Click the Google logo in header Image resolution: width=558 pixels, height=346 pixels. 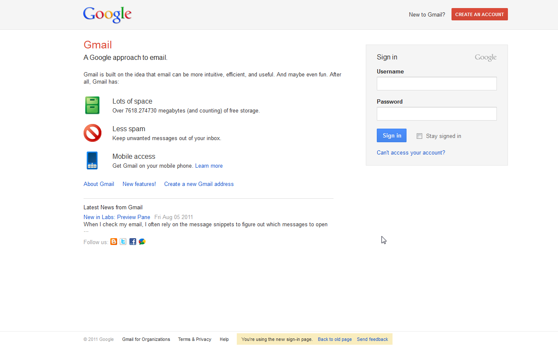tap(107, 15)
